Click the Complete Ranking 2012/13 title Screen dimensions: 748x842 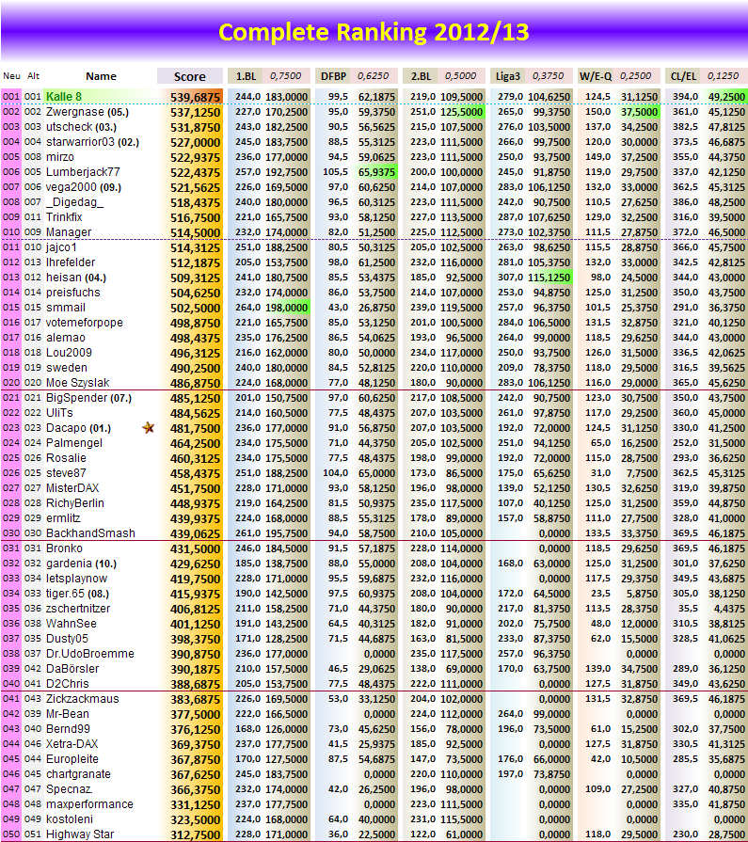374,32
